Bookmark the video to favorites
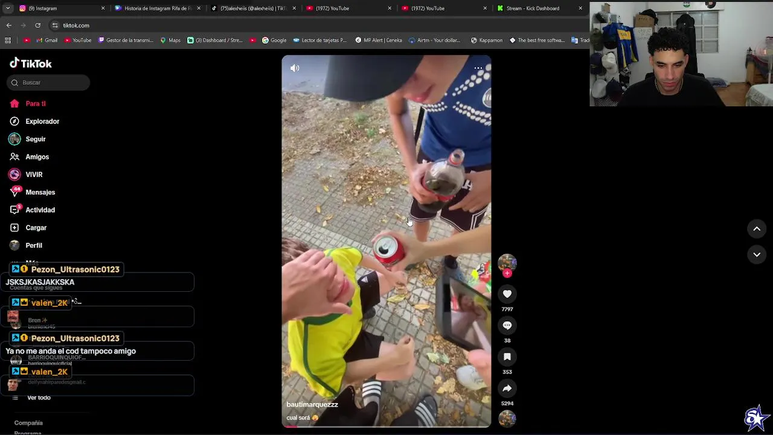This screenshot has height=435, width=773. coord(507,357)
